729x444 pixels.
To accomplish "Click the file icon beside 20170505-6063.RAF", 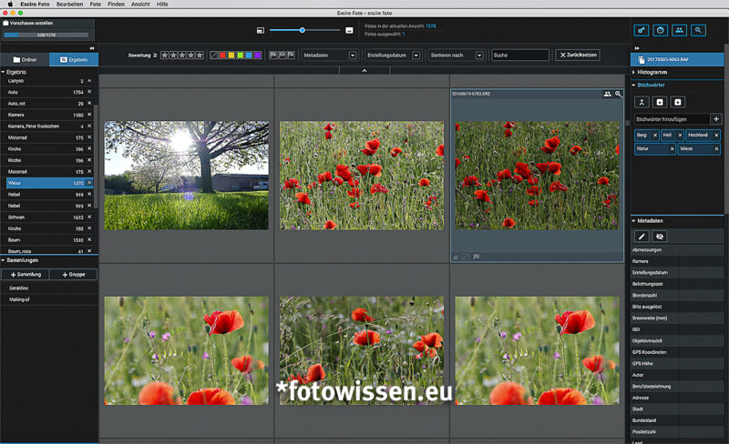I will (642, 60).
